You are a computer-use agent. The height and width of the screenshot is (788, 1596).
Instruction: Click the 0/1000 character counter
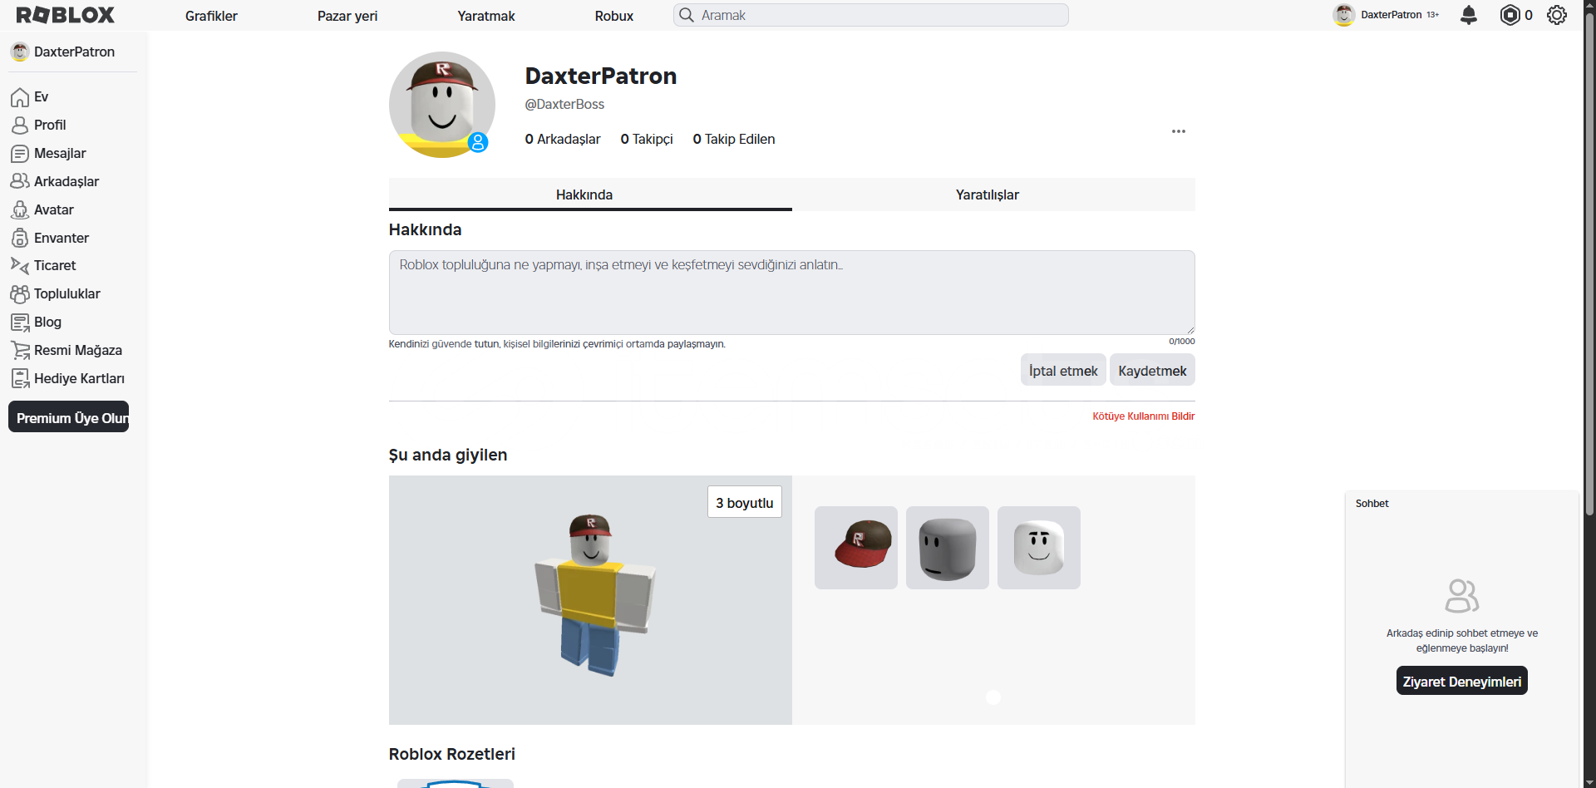click(1182, 342)
